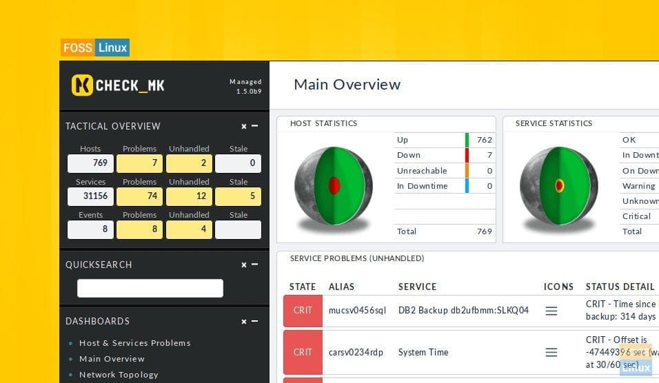Click CRIT state for carsv0234rdp

click(303, 352)
